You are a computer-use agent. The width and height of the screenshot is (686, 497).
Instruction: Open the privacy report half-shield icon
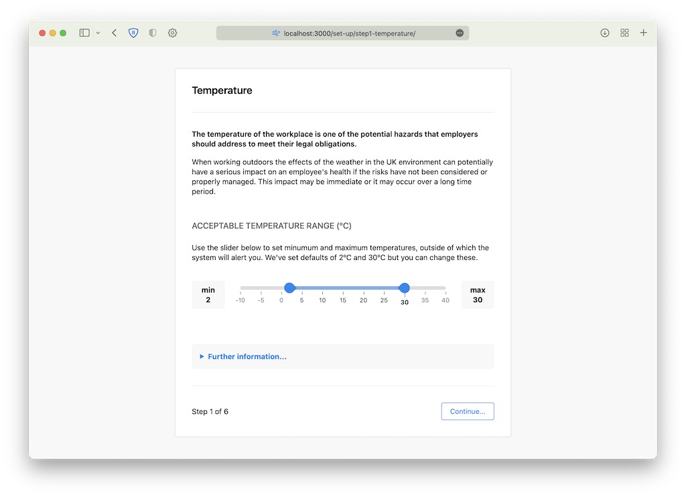point(153,33)
